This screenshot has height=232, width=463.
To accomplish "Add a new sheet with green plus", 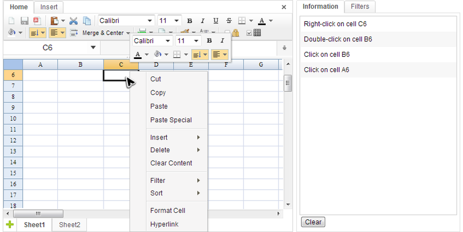I will coord(10,224).
